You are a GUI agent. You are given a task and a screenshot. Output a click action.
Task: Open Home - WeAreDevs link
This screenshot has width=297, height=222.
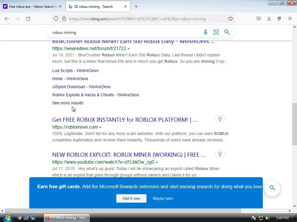point(70,79)
